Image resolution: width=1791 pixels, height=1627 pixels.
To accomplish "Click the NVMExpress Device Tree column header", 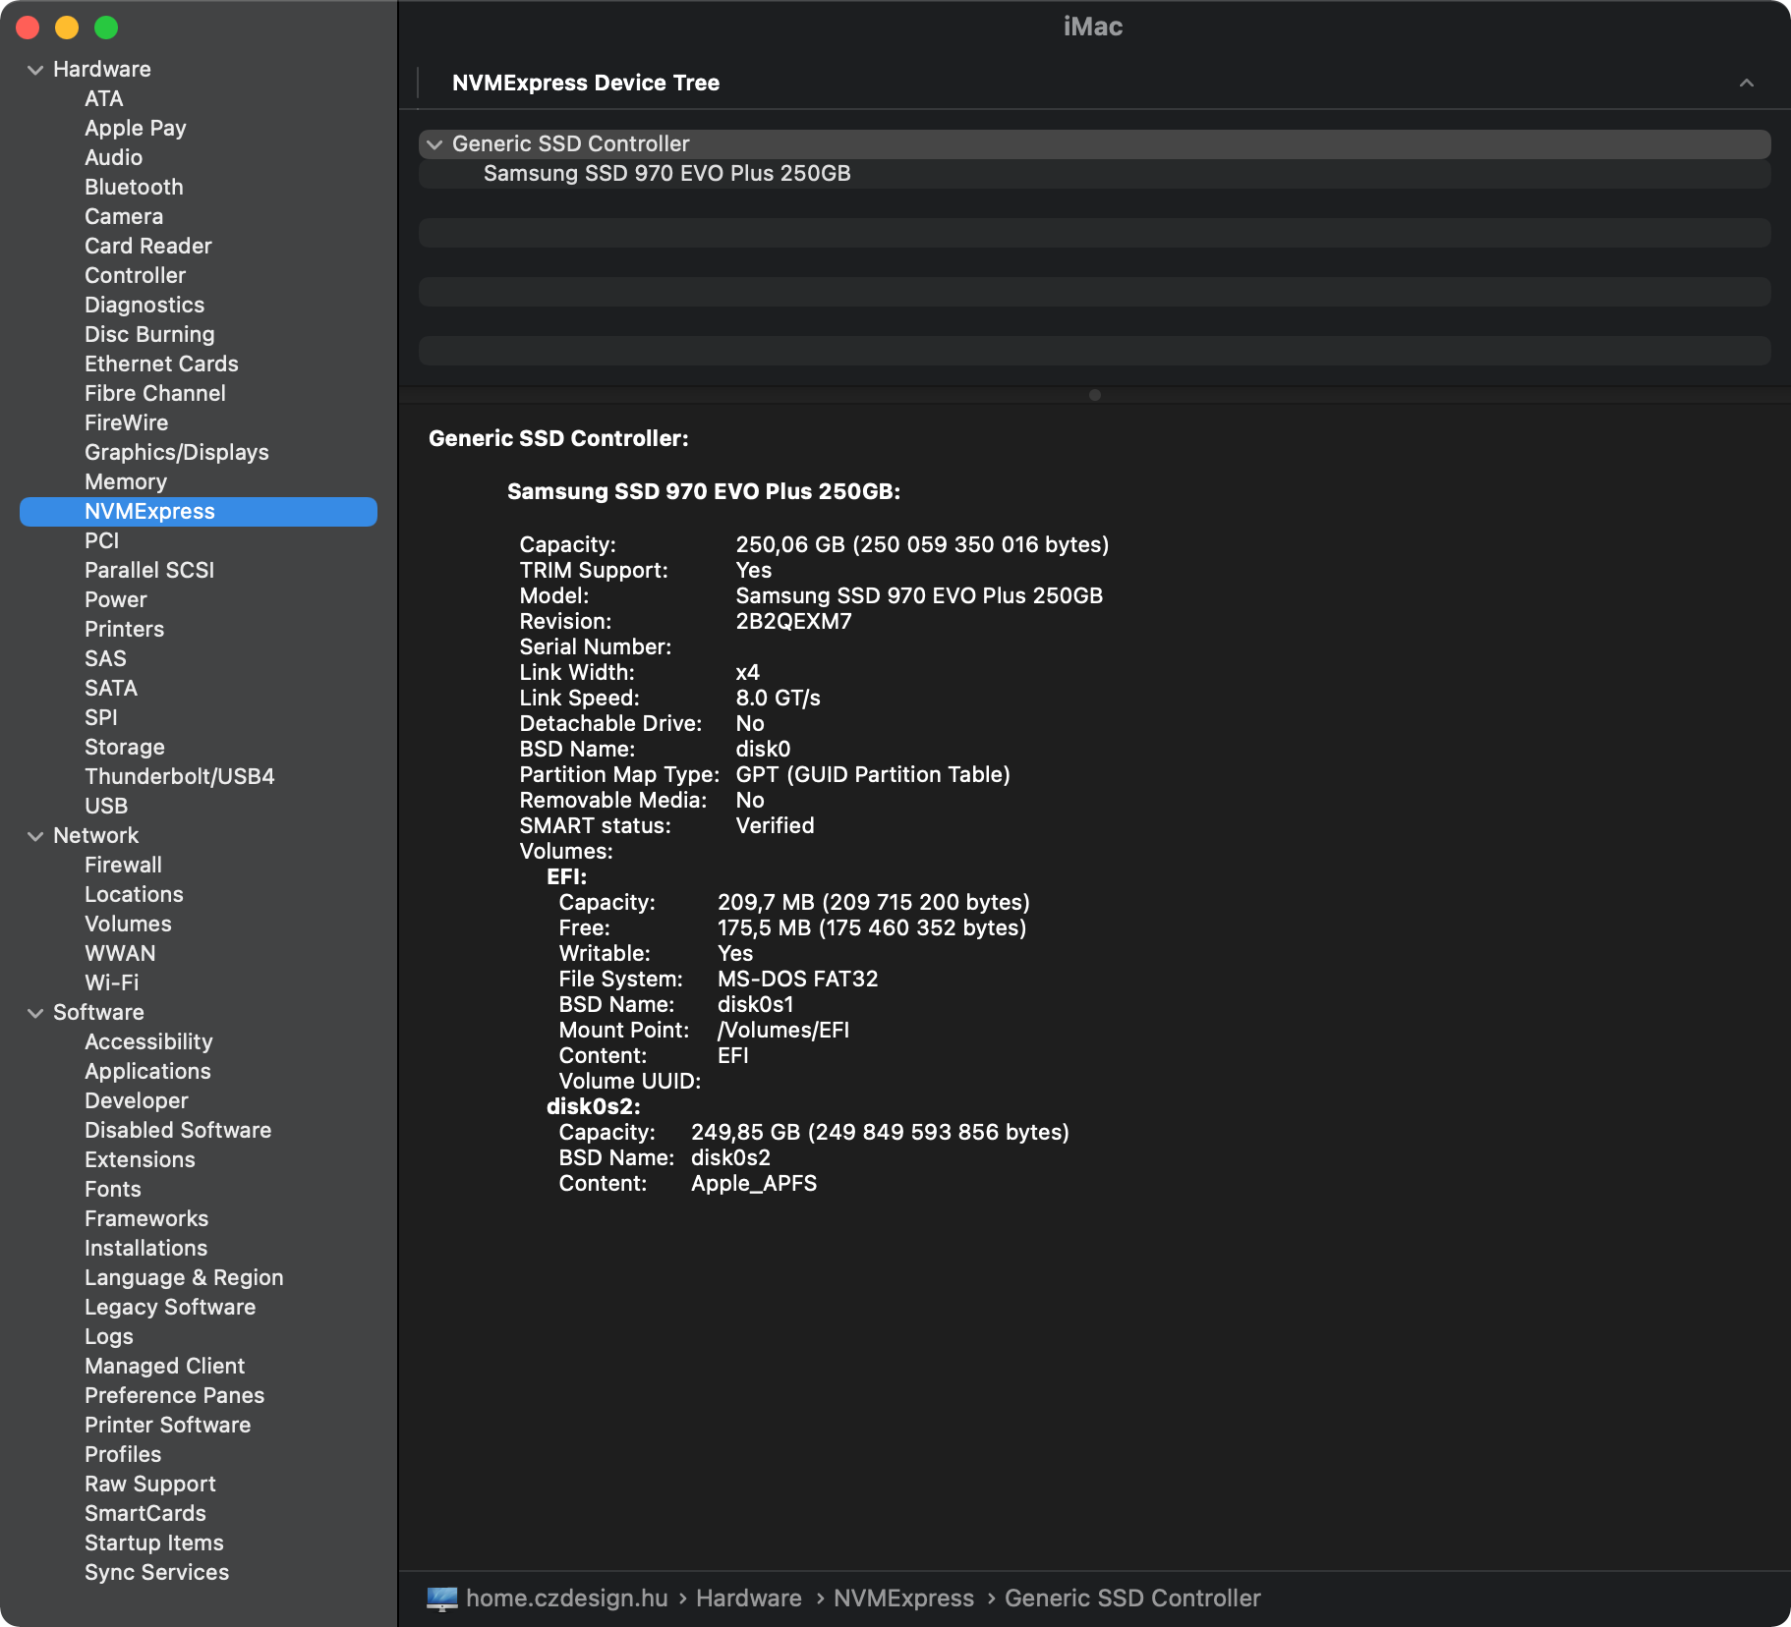I will click(586, 84).
